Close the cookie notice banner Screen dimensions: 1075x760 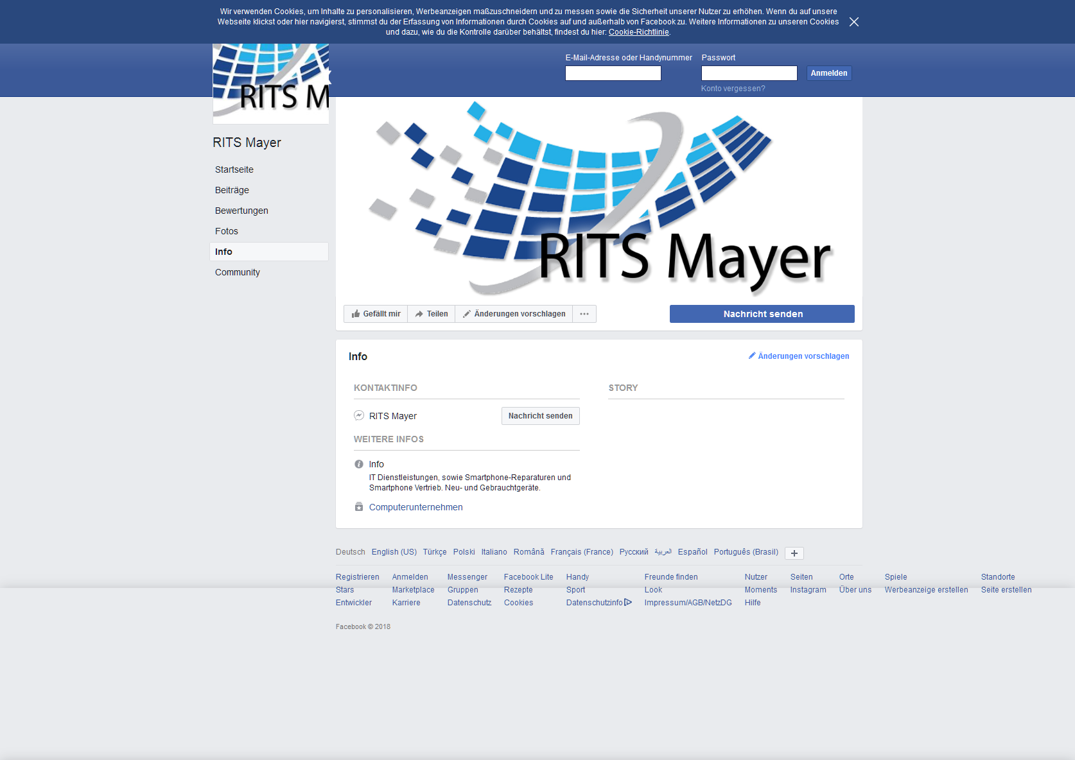pyautogui.click(x=853, y=22)
